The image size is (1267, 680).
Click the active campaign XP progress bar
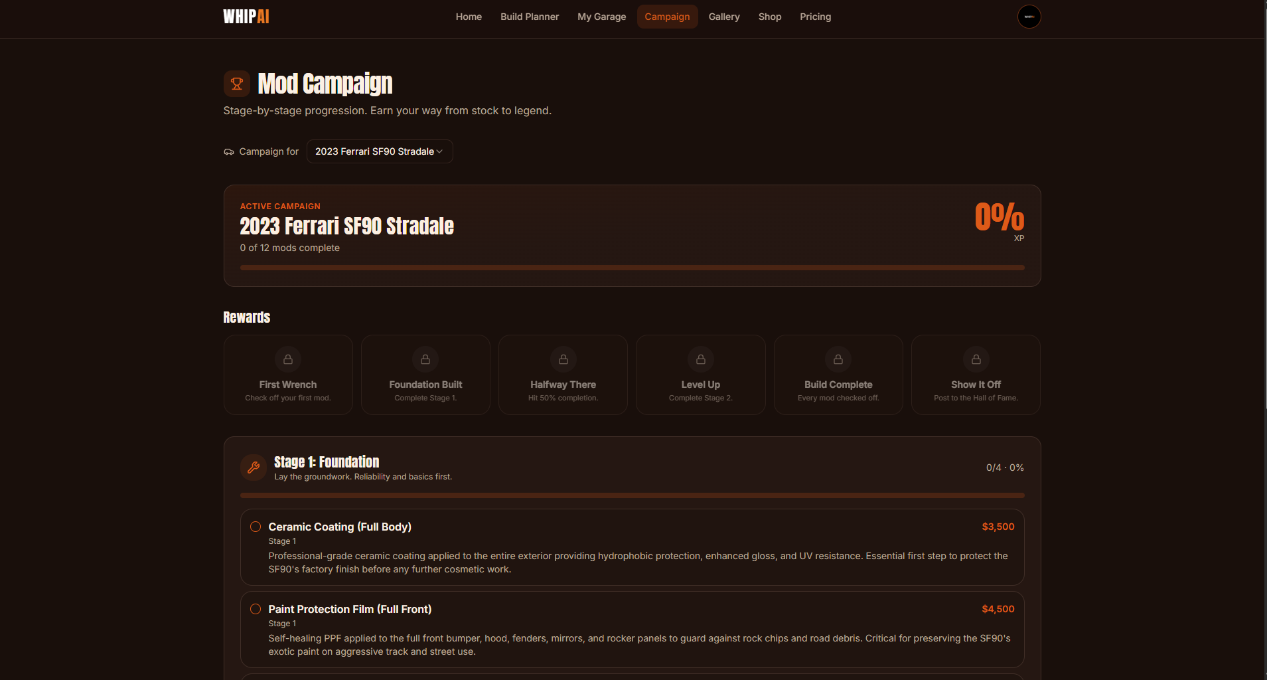(x=632, y=268)
